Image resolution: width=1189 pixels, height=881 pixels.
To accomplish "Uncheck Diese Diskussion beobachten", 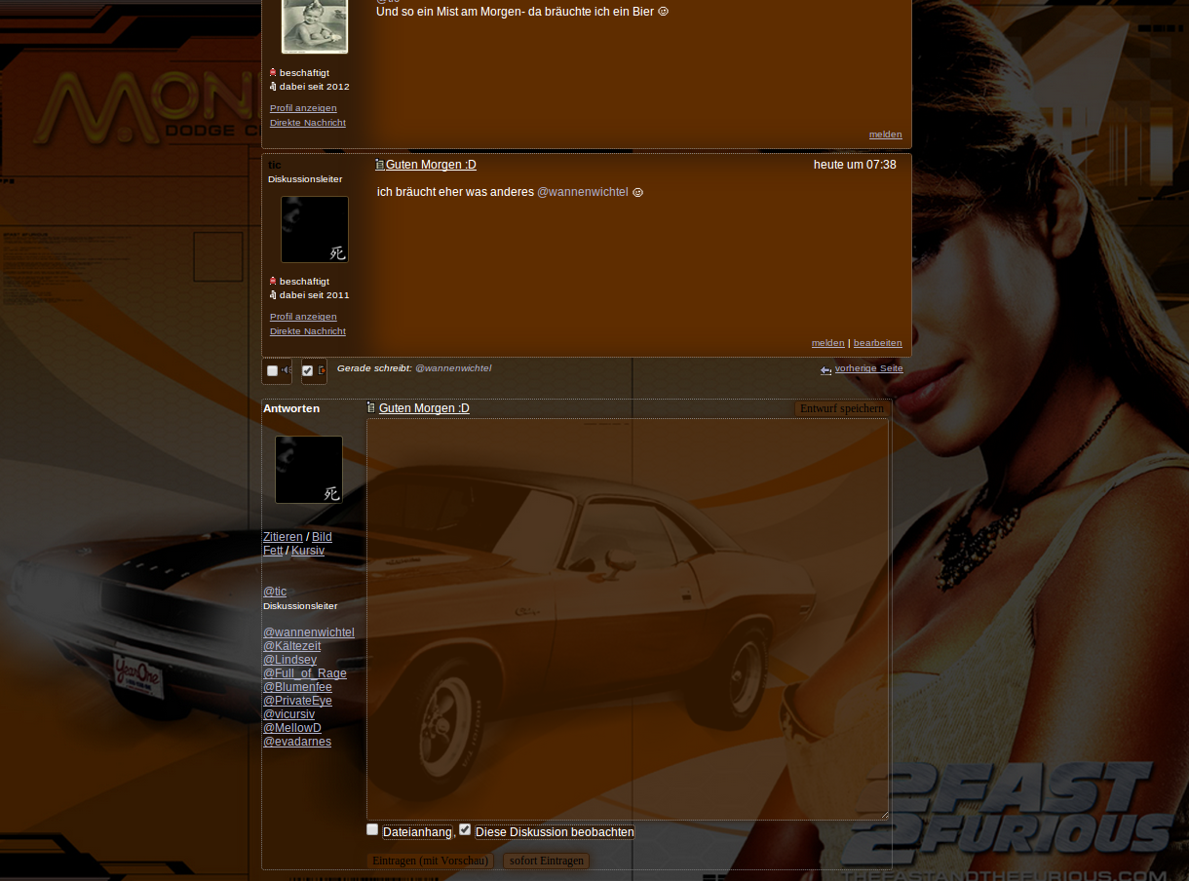I will 465,829.
